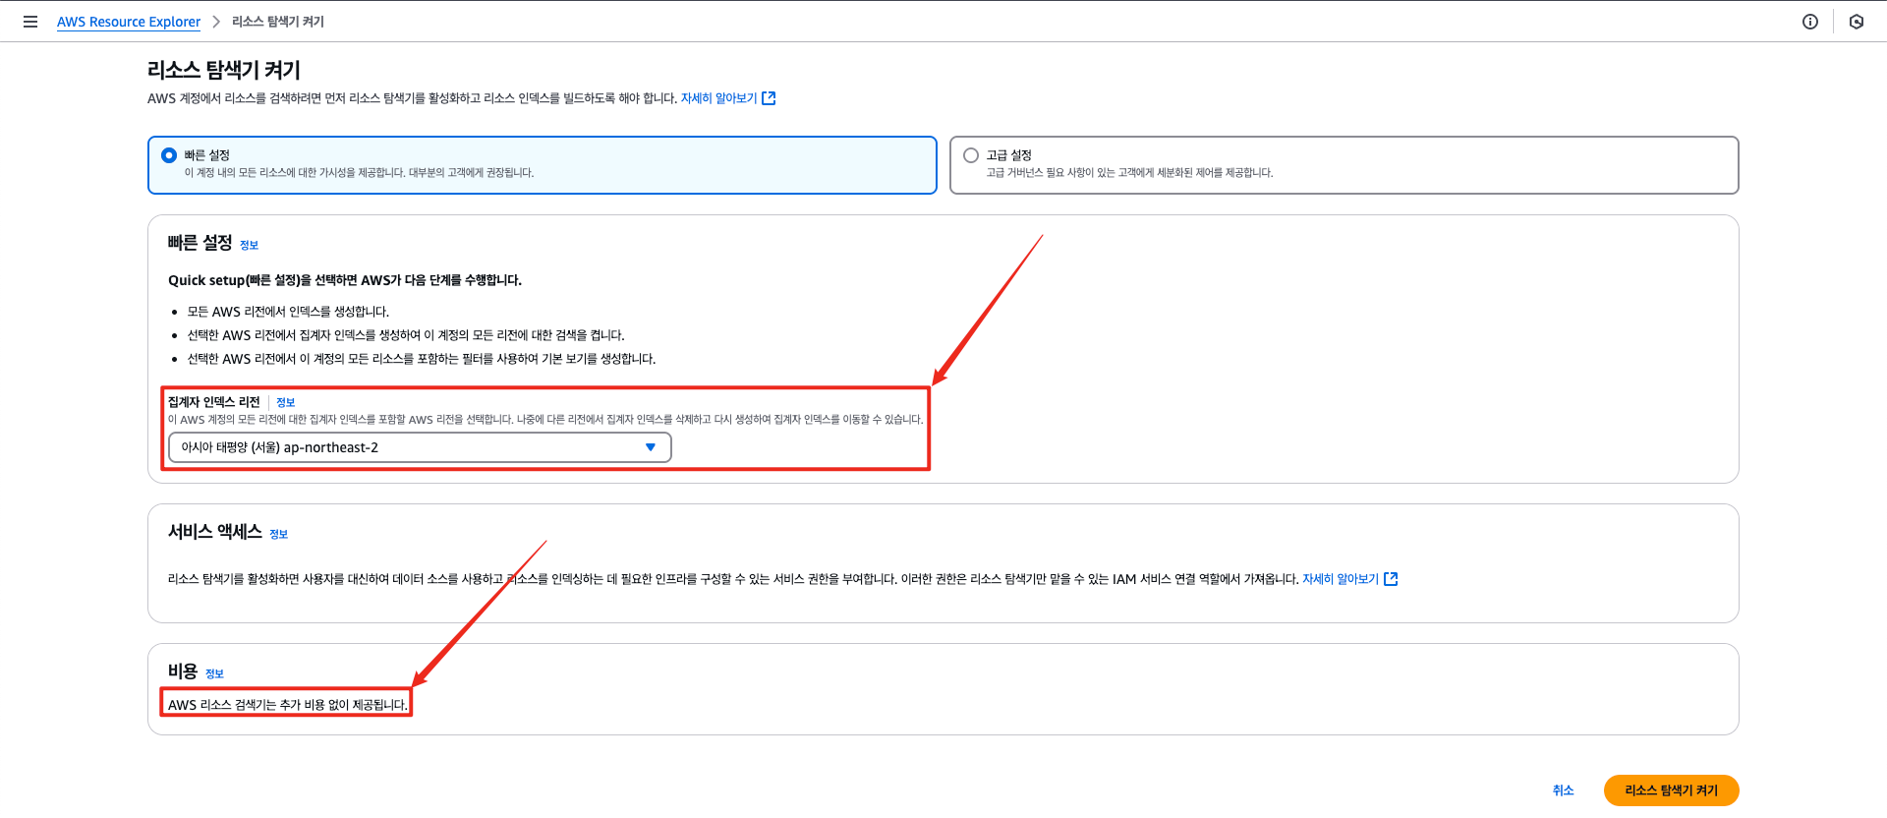Viewport: 1887px width, 818px height.
Task: Open 자세히 알아보기 link in 서비스 액세스
Action: (x=1341, y=579)
